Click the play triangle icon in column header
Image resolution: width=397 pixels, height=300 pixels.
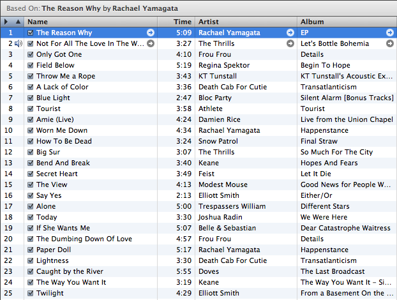[6, 22]
